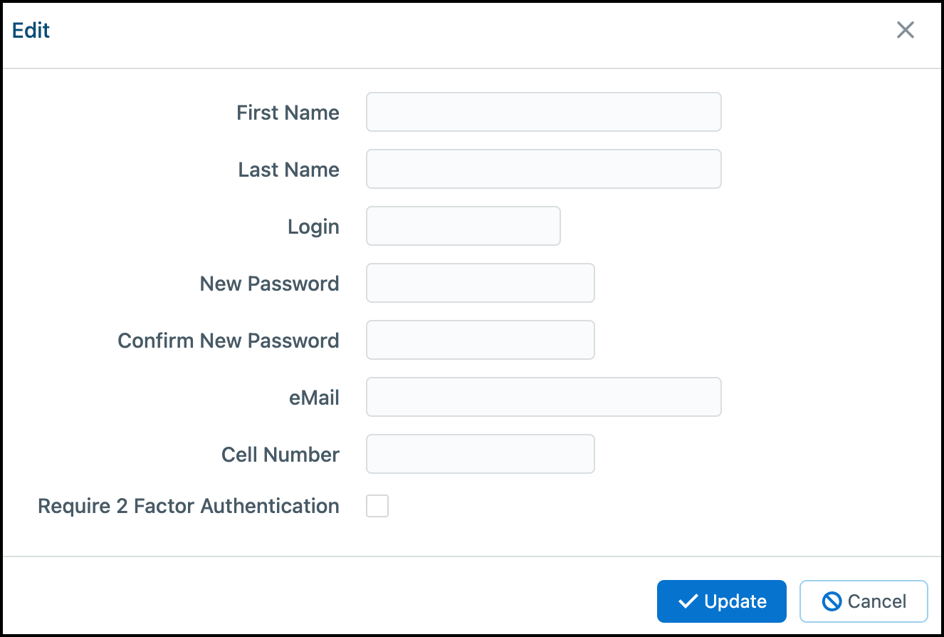Select the eMail input box
This screenshot has width=944, height=637.
(544, 397)
